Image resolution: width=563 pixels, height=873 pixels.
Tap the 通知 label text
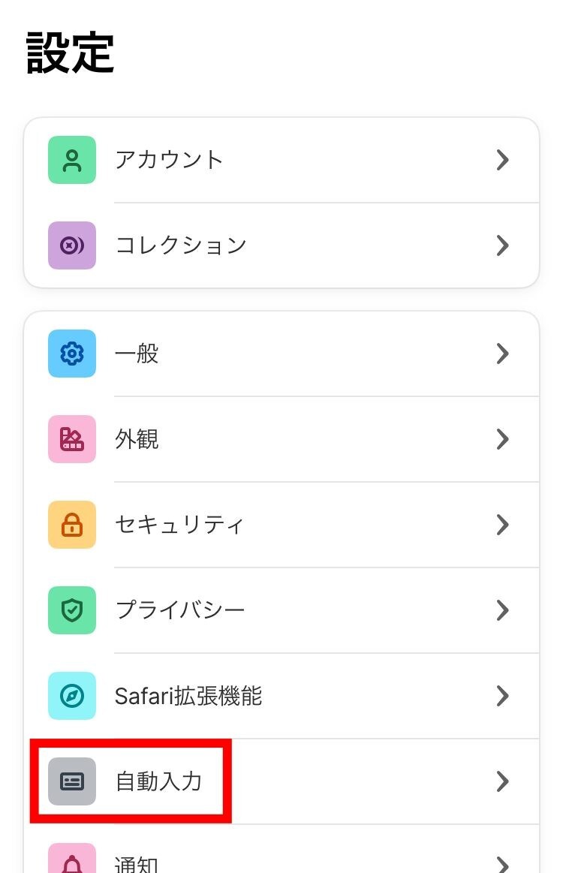[x=137, y=864]
